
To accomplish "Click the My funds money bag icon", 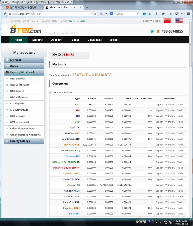I will (x=7, y=60).
